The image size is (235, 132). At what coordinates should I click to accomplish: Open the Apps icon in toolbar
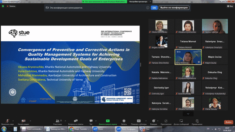pos(166,121)
